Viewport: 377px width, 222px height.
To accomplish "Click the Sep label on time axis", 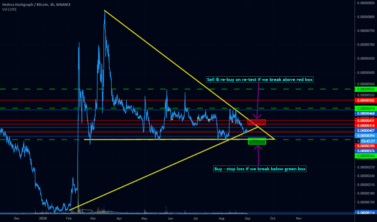I will (248, 218).
